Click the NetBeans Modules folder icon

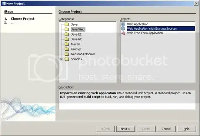point(67,54)
